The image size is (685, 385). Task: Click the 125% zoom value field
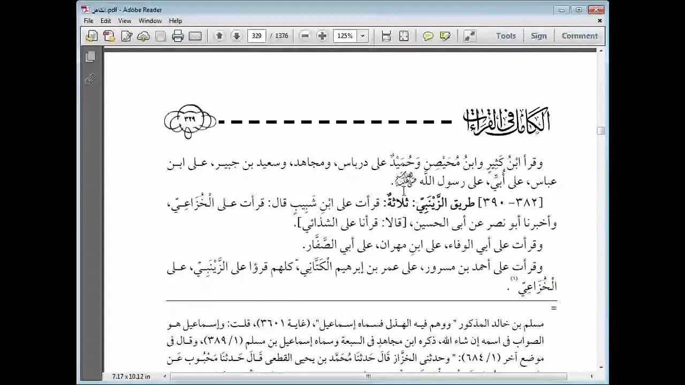pyautogui.click(x=345, y=36)
